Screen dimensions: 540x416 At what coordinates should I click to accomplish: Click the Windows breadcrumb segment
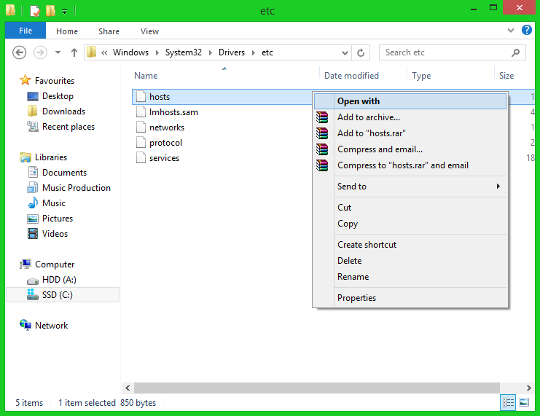click(x=131, y=52)
